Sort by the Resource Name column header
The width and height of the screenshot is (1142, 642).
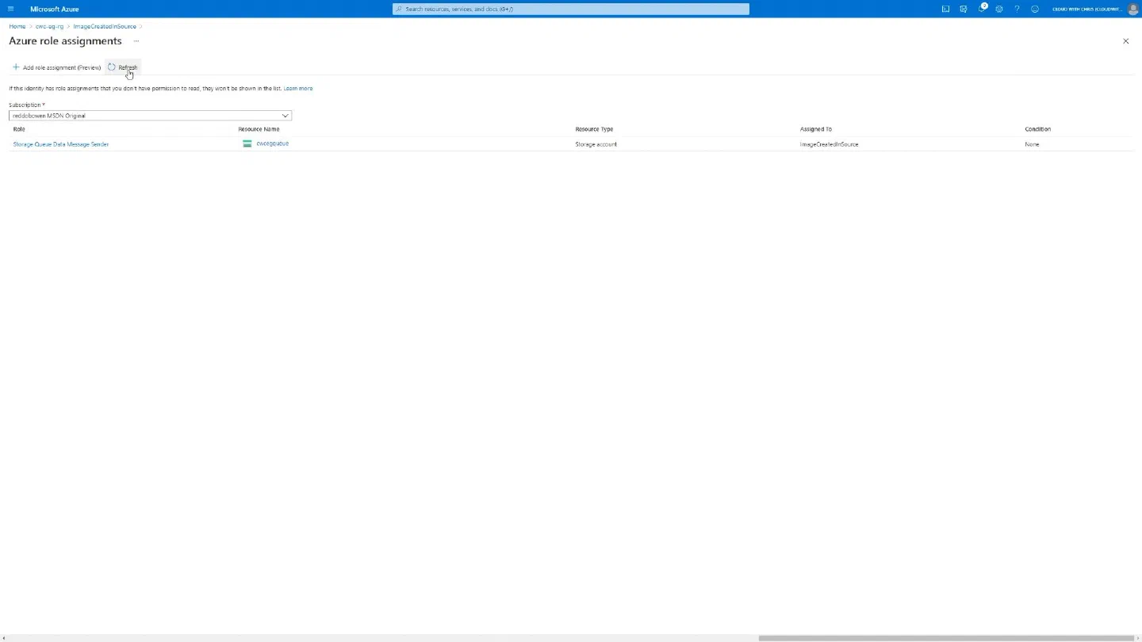pos(259,129)
